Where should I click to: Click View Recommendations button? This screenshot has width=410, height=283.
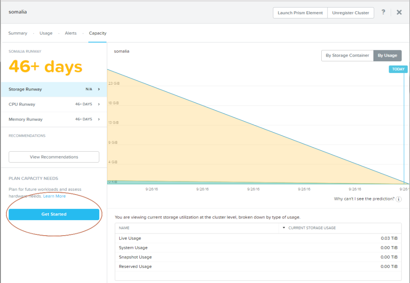coord(54,157)
